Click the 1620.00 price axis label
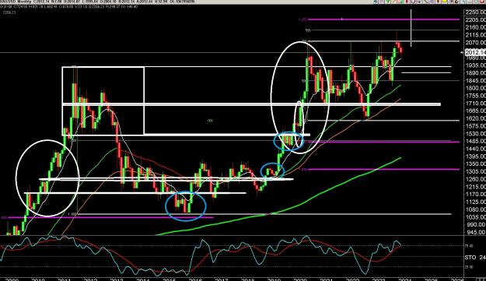486x281 pixels. pos(475,118)
